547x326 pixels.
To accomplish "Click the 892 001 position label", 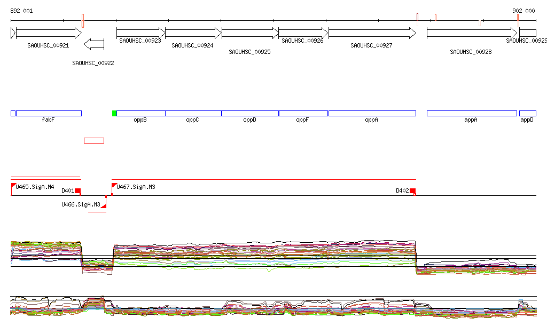I will (21, 11).
